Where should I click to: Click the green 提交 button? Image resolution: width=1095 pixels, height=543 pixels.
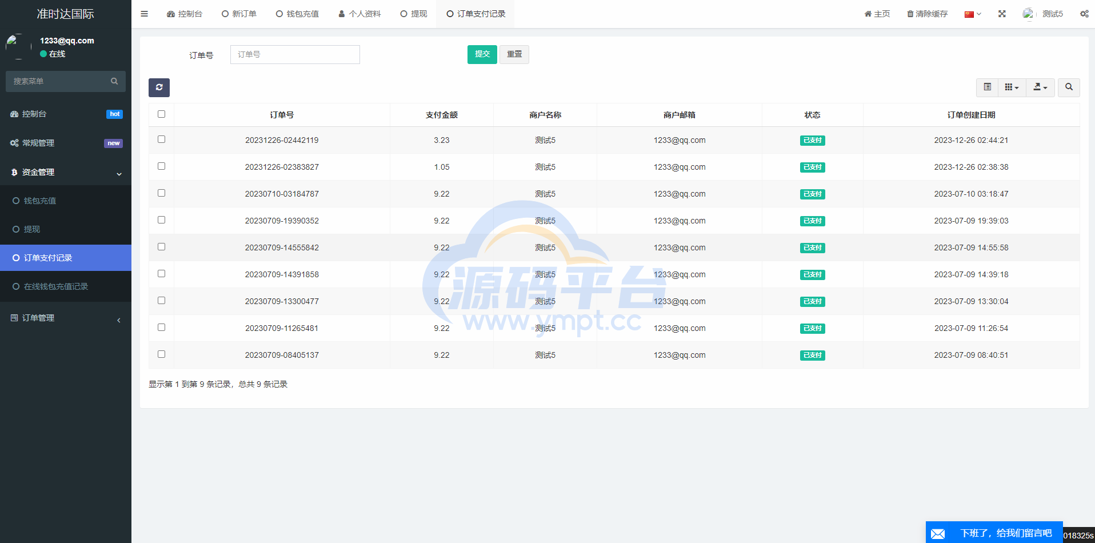coord(482,54)
